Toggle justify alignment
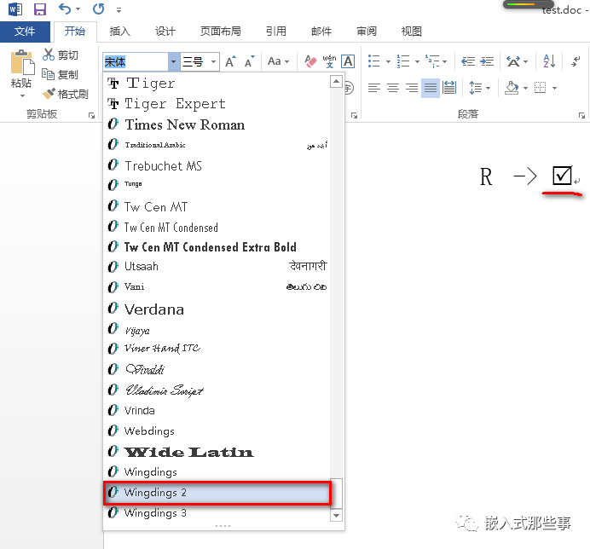590x549 pixels. (431, 88)
